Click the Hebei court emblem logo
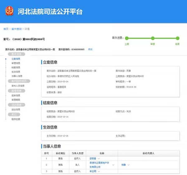Viewport: 187px width, 175px height. [x=9, y=12]
